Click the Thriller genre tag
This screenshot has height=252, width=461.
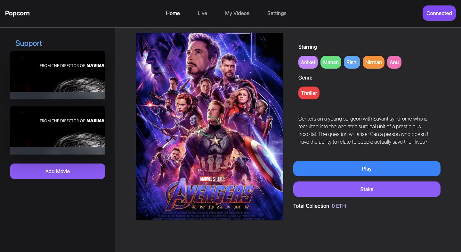click(309, 93)
